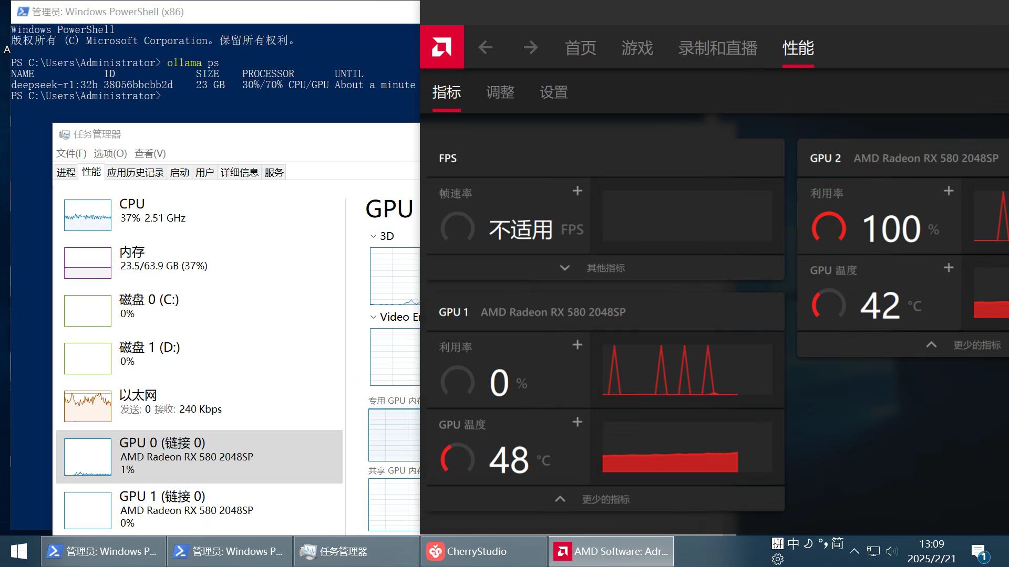Screen dimensions: 1009x567
Task: Click GPU 1 温度 history graph
Action: [x=687, y=447]
